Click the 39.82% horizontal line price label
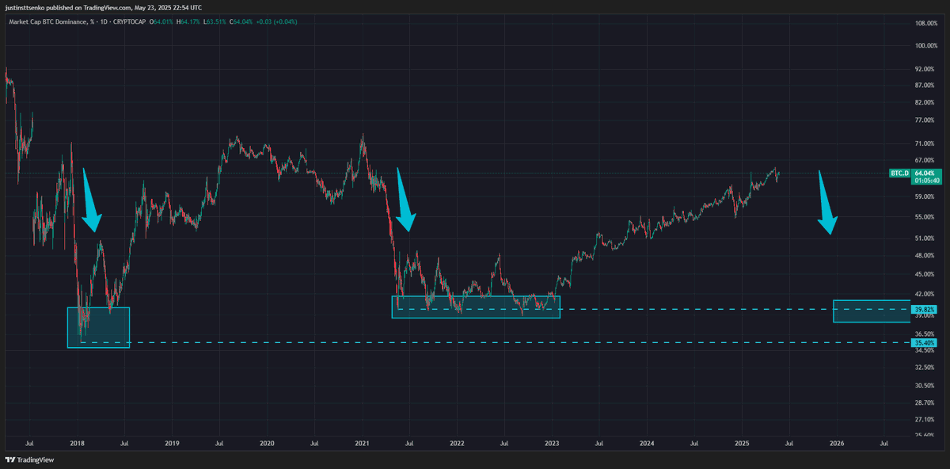 [x=925, y=309]
